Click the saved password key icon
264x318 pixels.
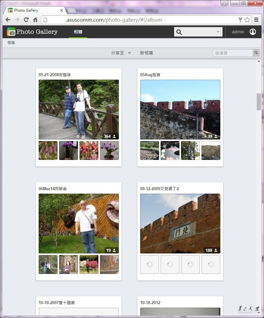point(240,20)
